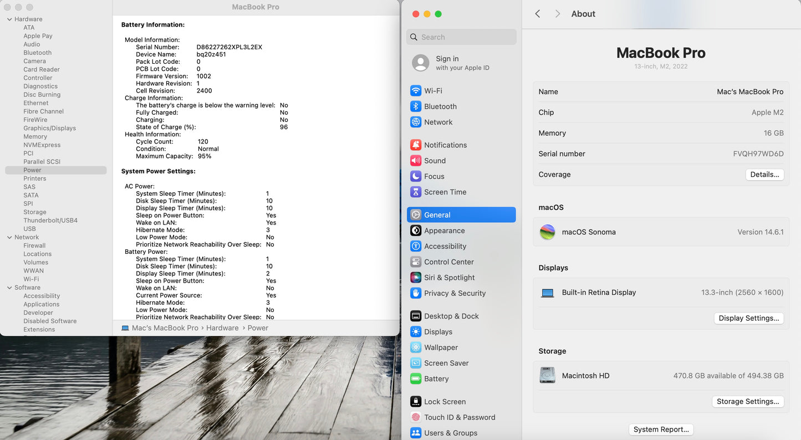801x440 pixels.
Task: Select the Network globe icon in Settings
Action: pos(416,122)
